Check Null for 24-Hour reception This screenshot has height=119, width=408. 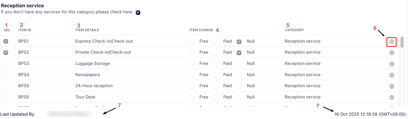click(239, 86)
